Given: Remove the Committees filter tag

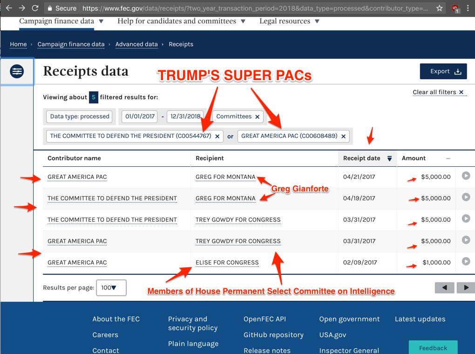Looking at the screenshot, I should pos(257,117).
